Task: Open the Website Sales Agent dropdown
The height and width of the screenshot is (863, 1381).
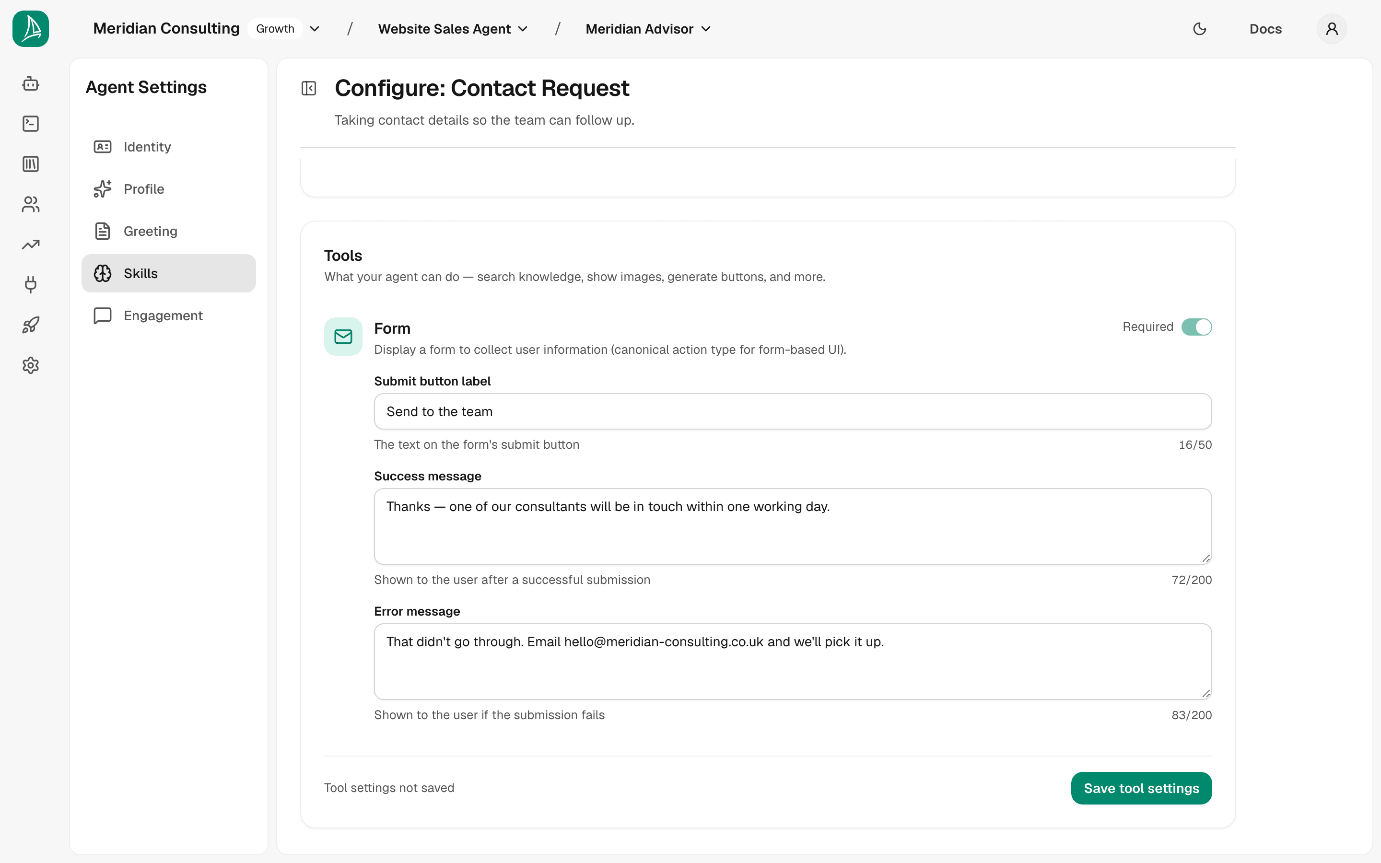Action: tap(453, 29)
